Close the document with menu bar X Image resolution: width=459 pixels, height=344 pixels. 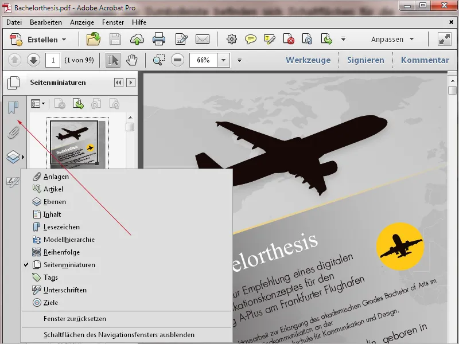[x=451, y=22]
